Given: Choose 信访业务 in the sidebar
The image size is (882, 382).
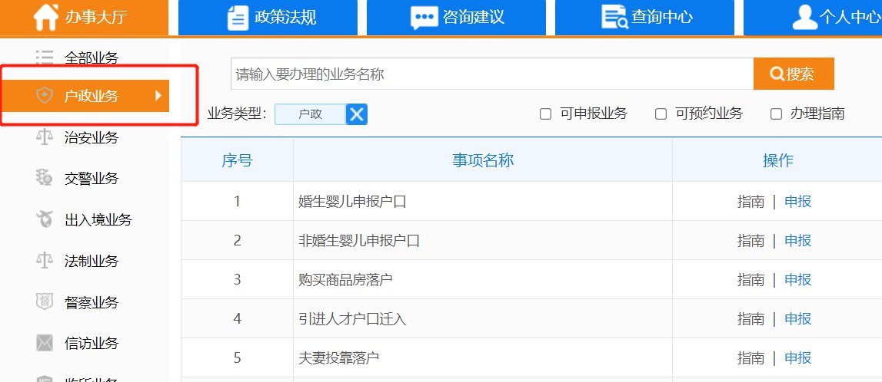Looking at the screenshot, I should click(x=92, y=344).
